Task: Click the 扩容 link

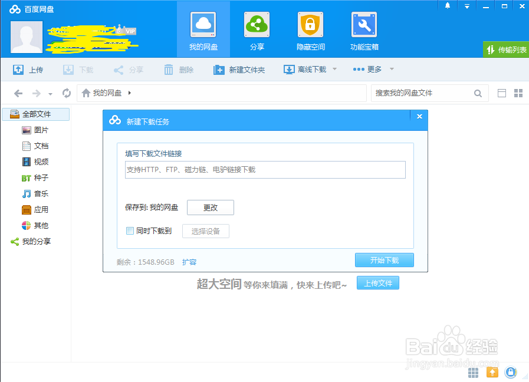Action: (189, 262)
